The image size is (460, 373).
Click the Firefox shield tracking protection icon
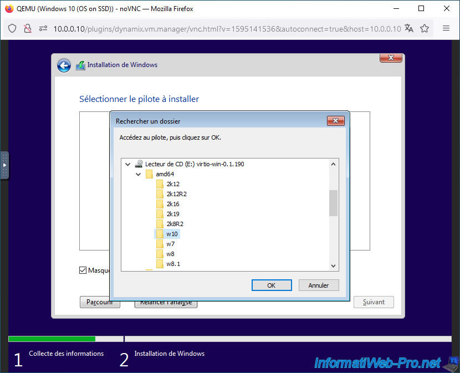[x=12, y=28]
